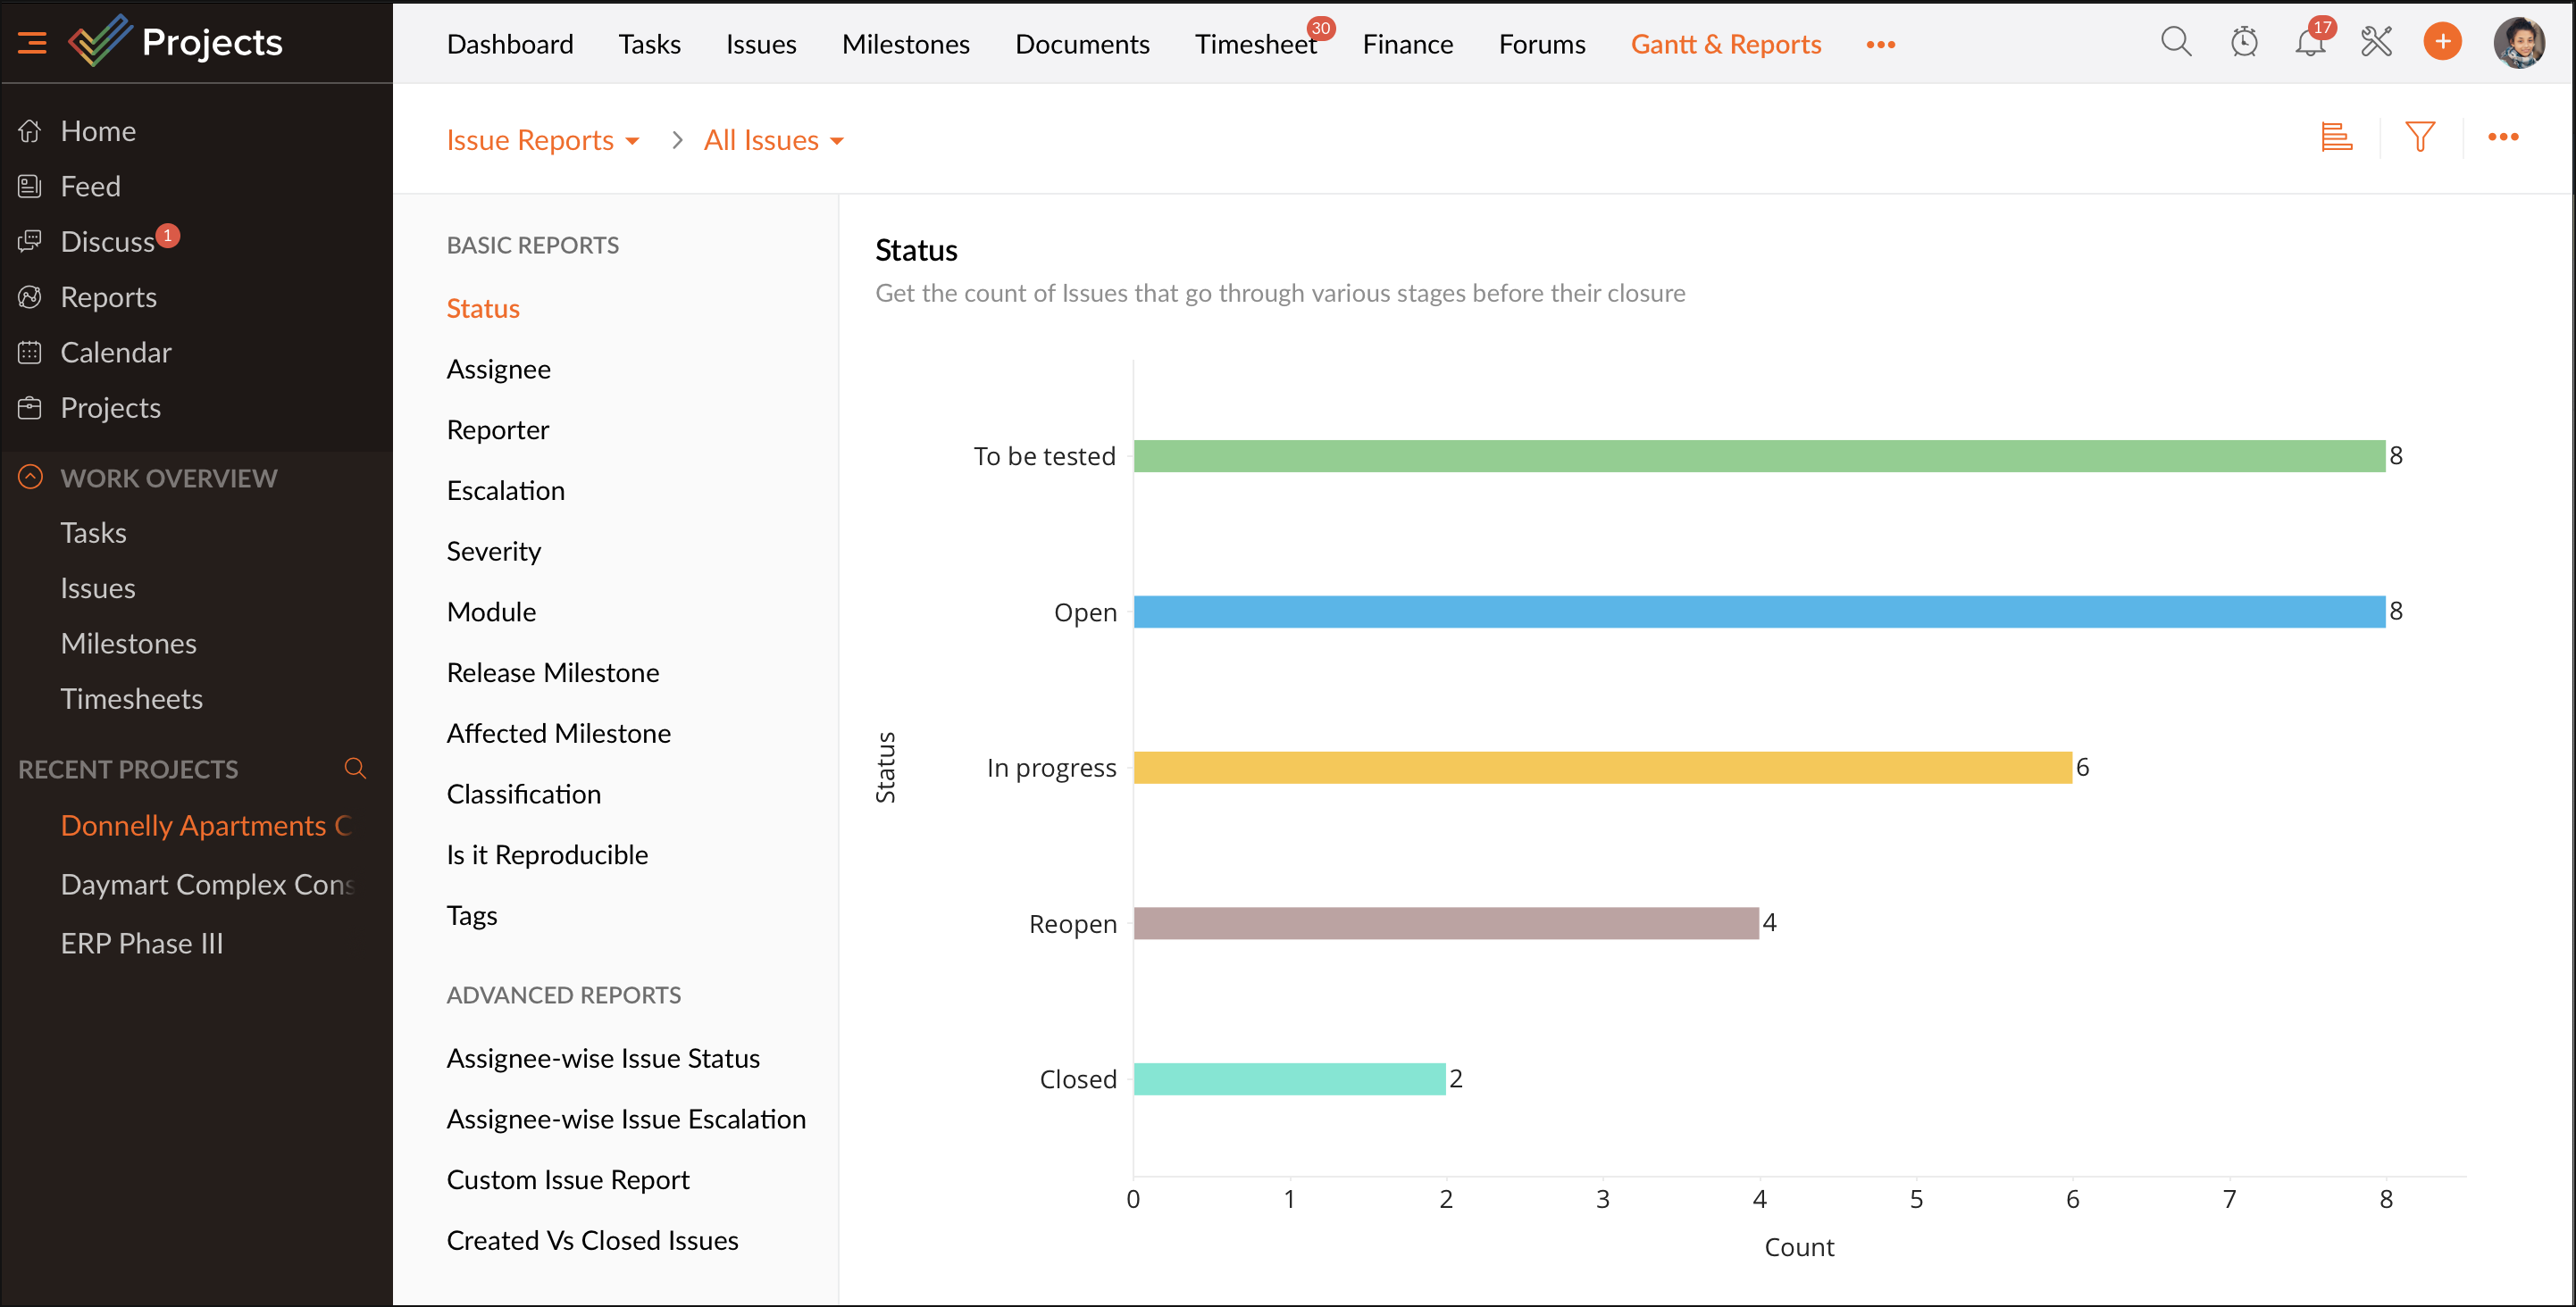Viewport: 2576px width, 1307px height.
Task: Open the filter funnel icon
Action: [2419, 137]
